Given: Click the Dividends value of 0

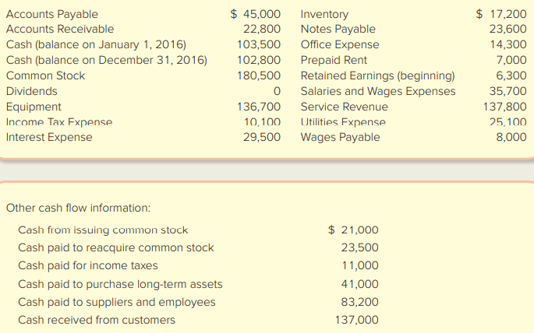Looking at the screenshot, I should [277, 91].
